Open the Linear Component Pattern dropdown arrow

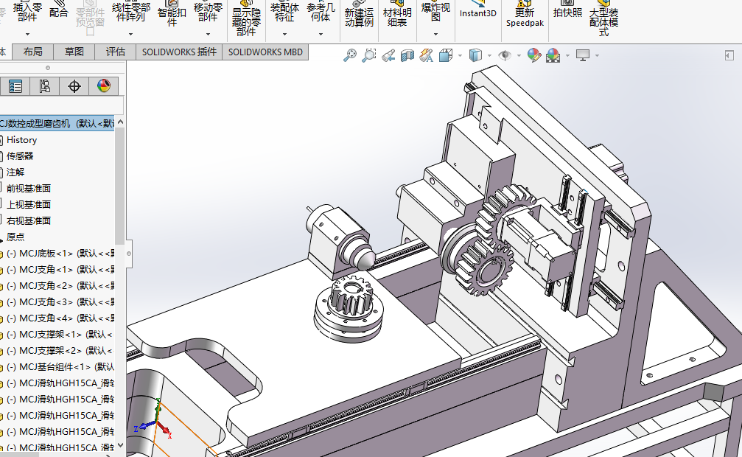[x=130, y=34]
